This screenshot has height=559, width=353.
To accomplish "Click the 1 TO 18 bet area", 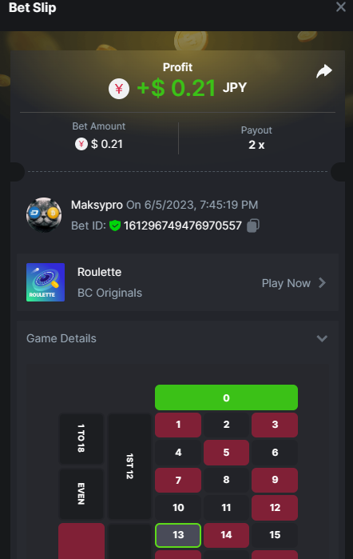I will (x=81, y=438).
